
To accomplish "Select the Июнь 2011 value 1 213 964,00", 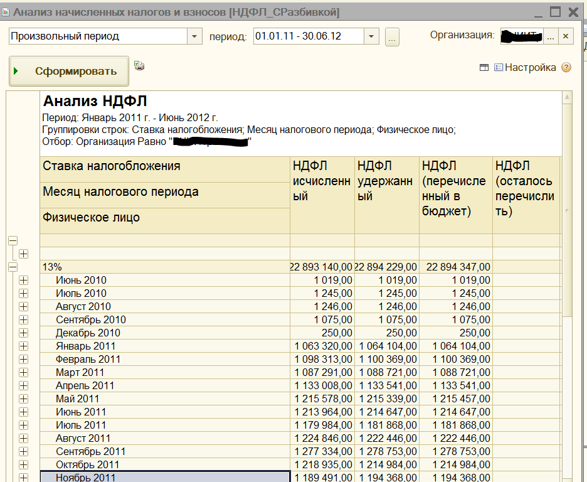I will [x=322, y=412].
